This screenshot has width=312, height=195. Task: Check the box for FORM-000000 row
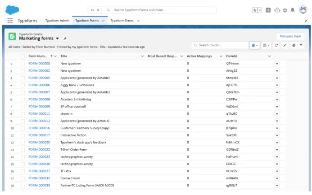click(x=23, y=64)
